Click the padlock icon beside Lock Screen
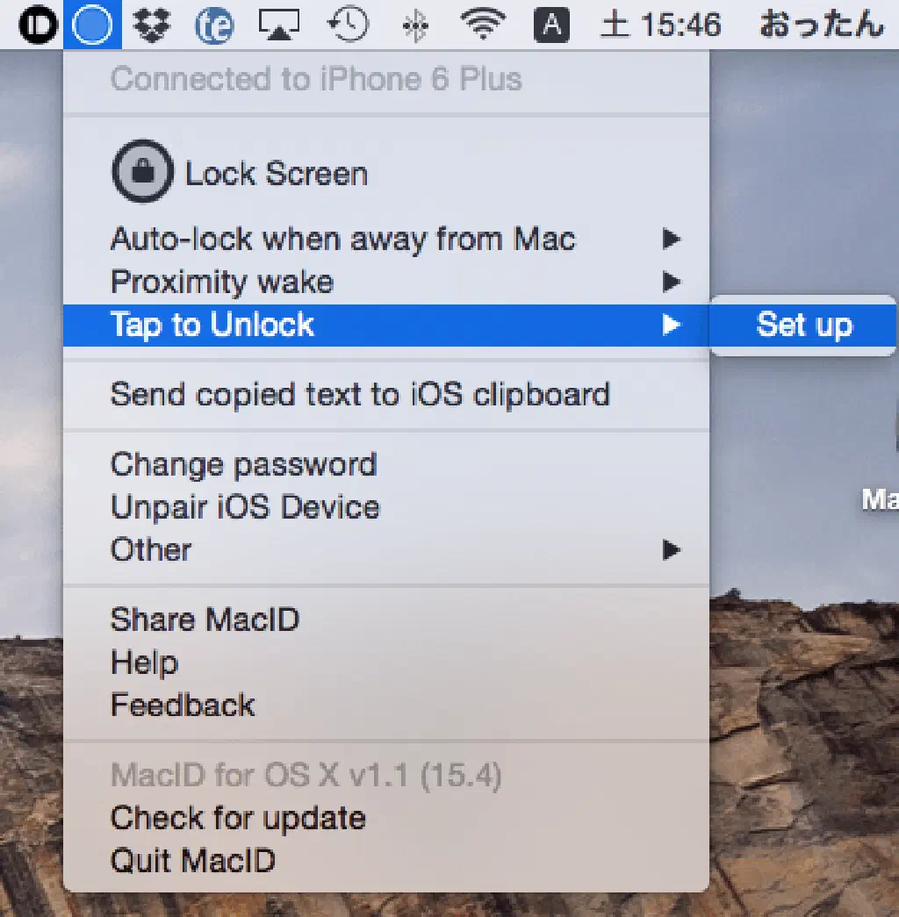The width and height of the screenshot is (899, 917). 141,173
